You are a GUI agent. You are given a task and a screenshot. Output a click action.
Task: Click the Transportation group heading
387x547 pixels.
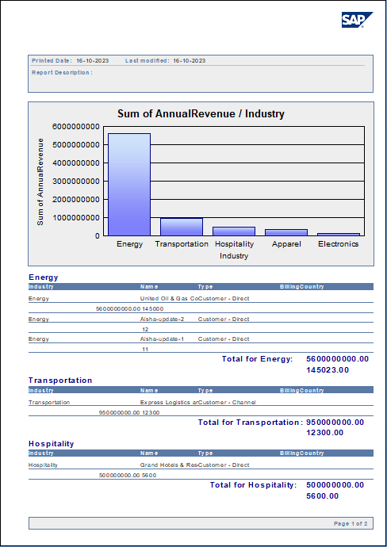[60, 381]
